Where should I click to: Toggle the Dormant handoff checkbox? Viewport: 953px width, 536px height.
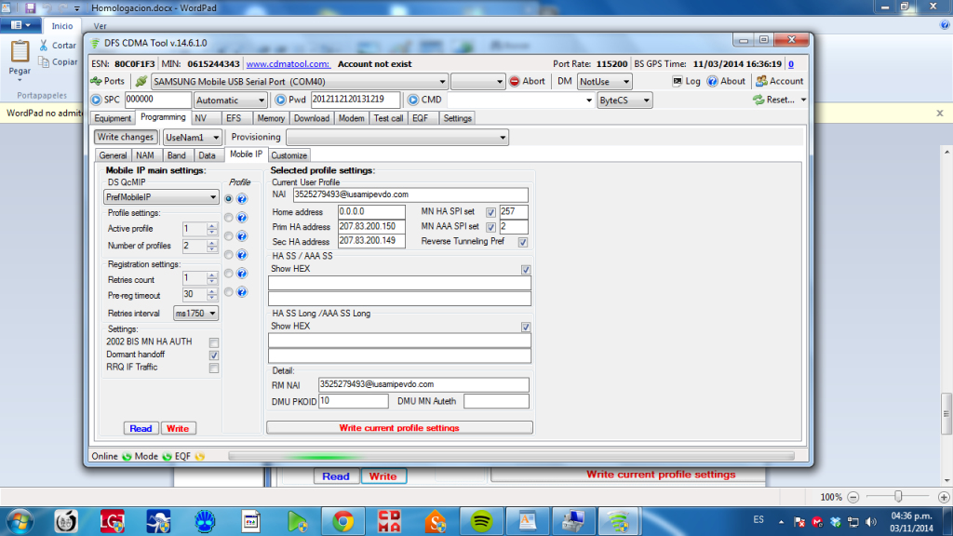tap(214, 355)
